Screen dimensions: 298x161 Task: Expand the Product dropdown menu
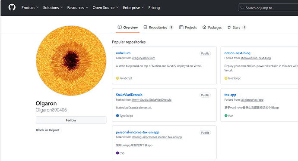[30, 8]
